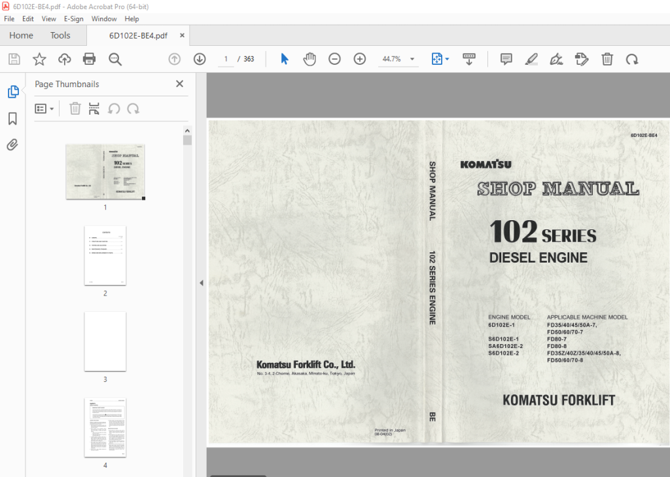The height and width of the screenshot is (477, 670).
Task: Delete pages trash icon in thumbnails panel
Action: (x=75, y=109)
